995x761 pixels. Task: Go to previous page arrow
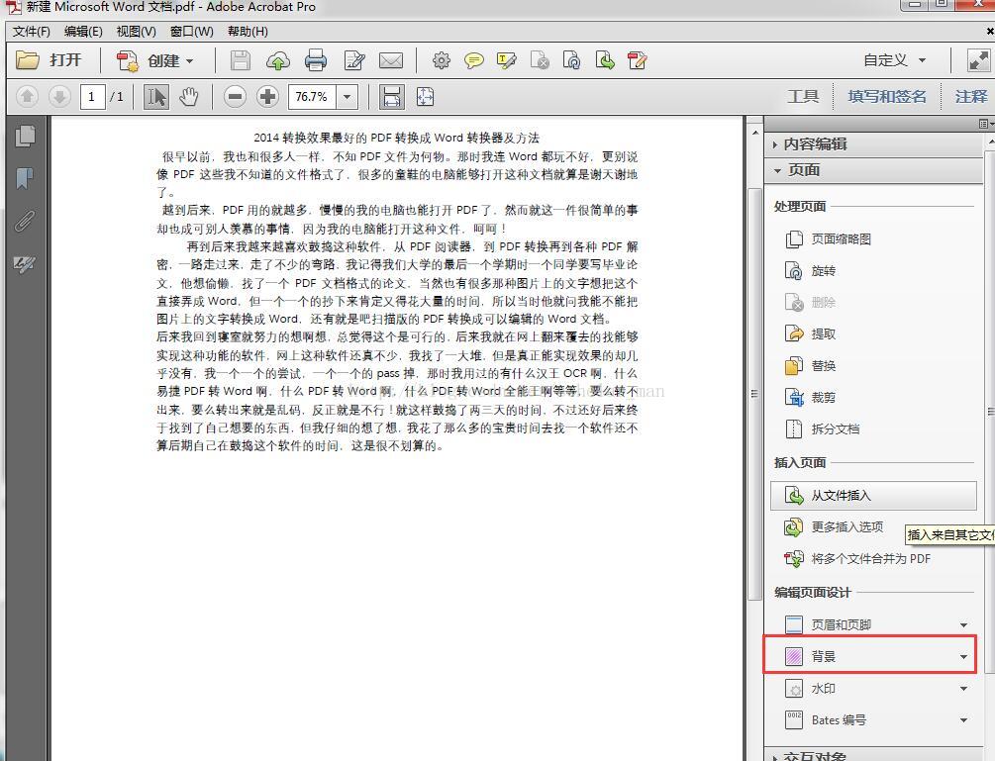click(x=27, y=97)
